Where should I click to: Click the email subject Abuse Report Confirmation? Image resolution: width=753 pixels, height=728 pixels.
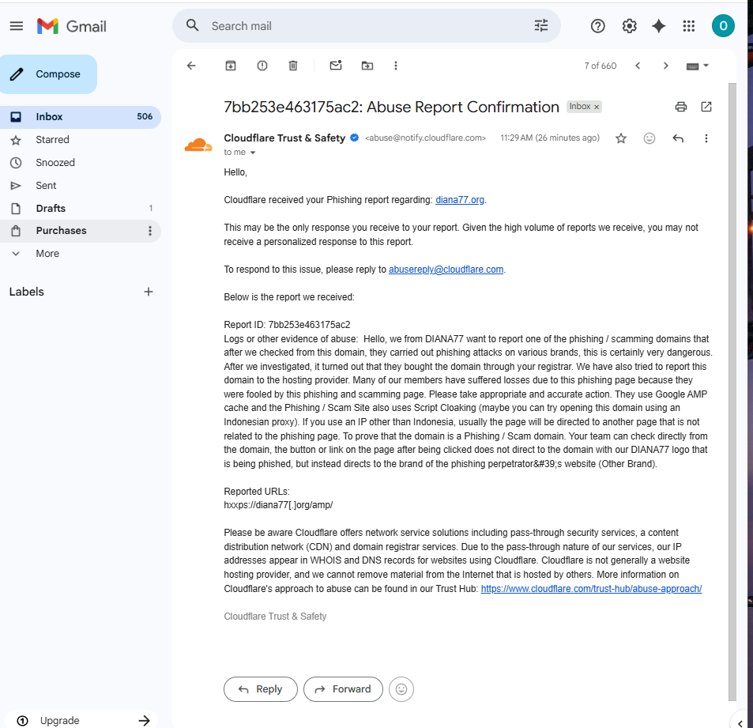pyautogui.click(x=391, y=107)
